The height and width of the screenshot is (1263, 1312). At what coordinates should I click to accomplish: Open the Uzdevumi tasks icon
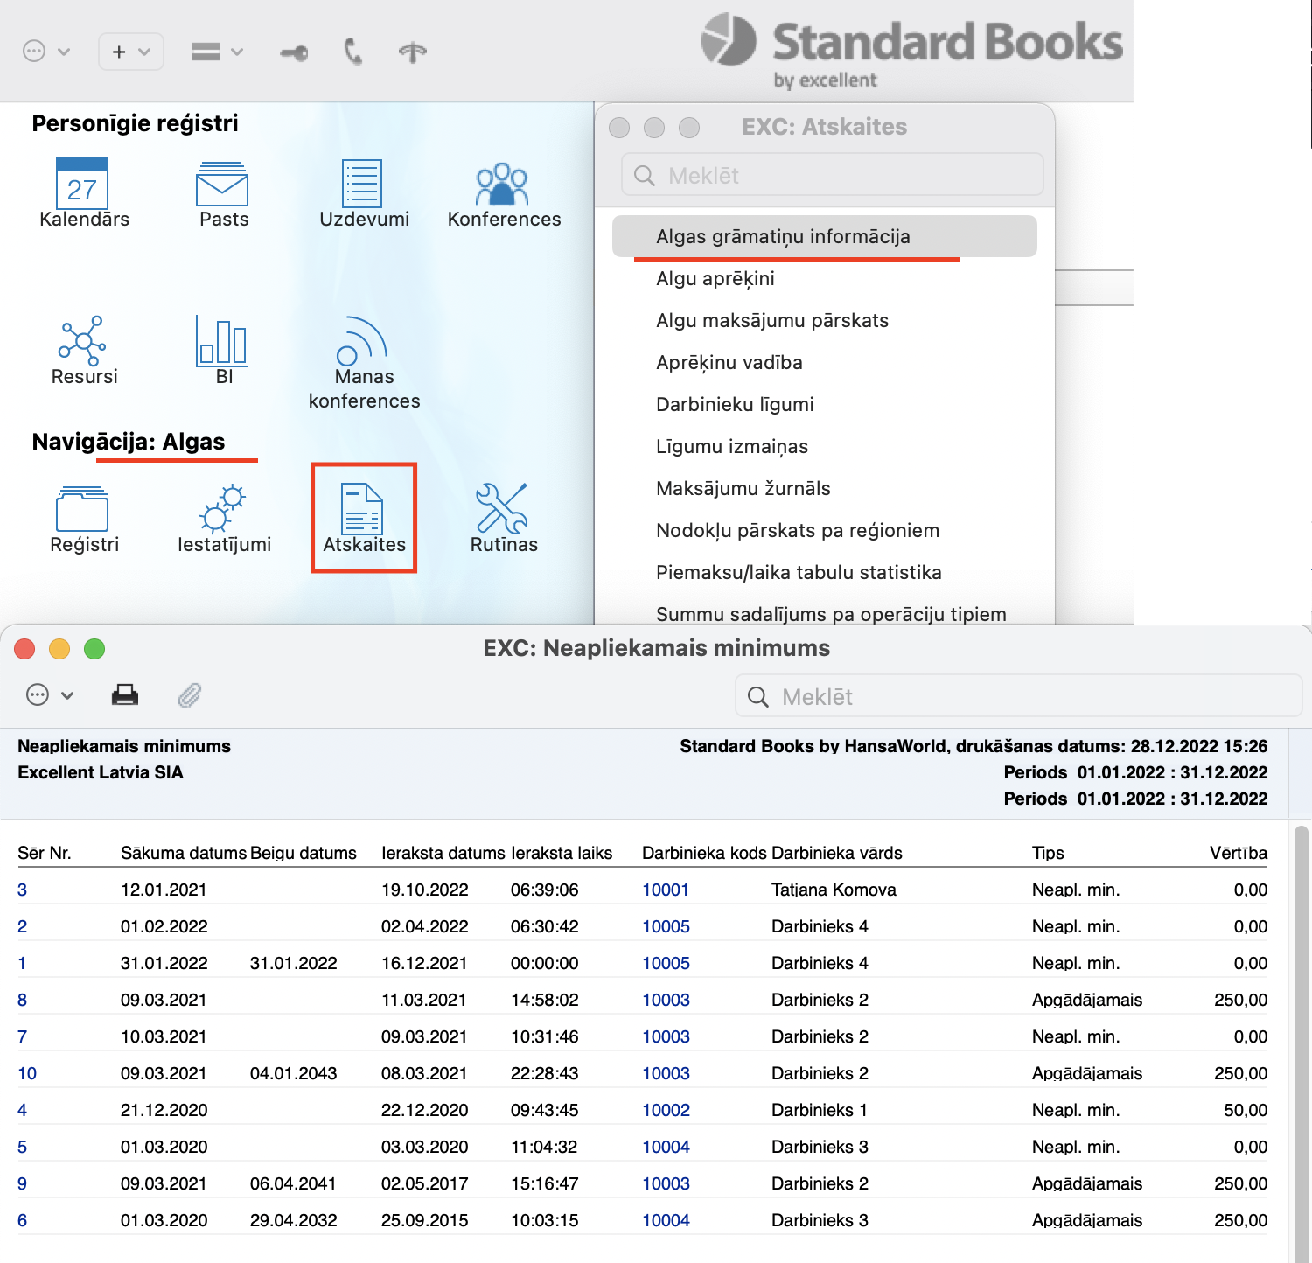tap(362, 185)
